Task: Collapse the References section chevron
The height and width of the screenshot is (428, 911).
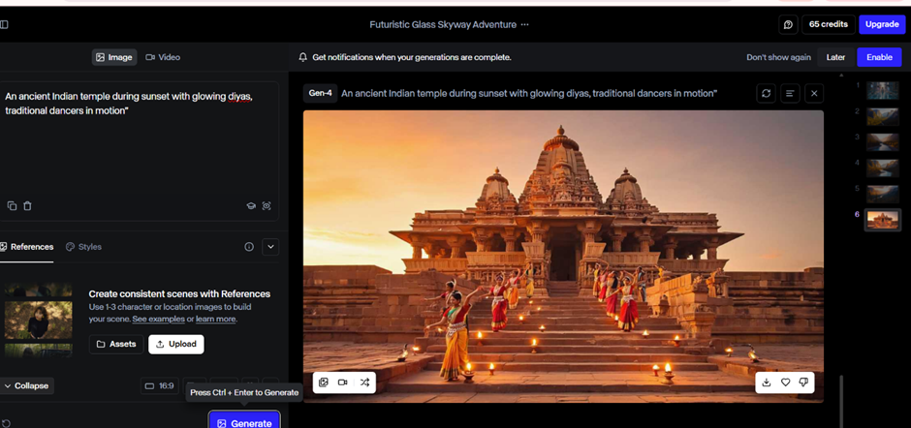Action: [x=270, y=247]
